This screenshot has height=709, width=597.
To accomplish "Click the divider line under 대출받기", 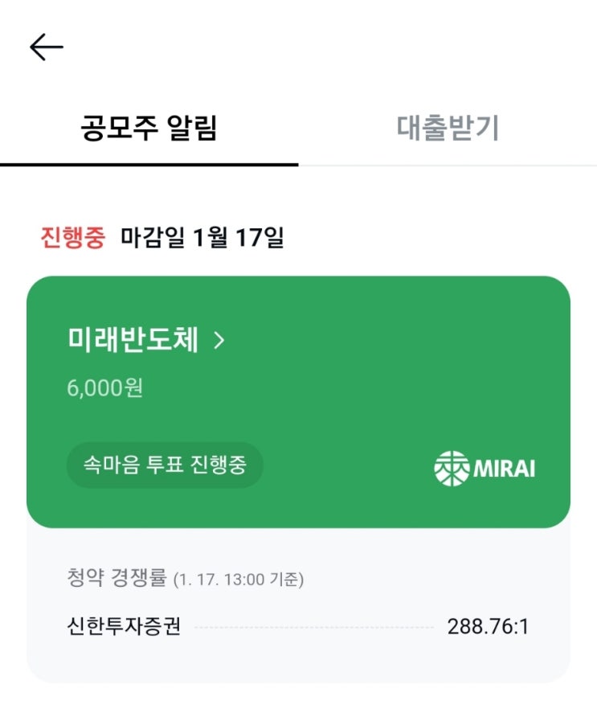I will (x=448, y=166).
